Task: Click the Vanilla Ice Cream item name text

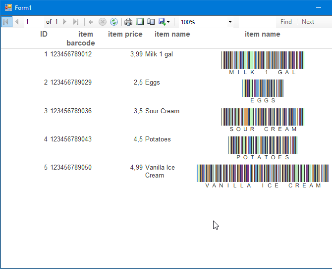Action: point(160,172)
